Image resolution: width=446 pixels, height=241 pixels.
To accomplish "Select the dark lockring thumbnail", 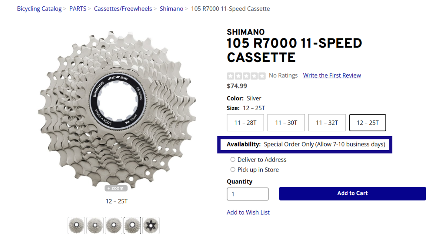I will click(151, 225).
